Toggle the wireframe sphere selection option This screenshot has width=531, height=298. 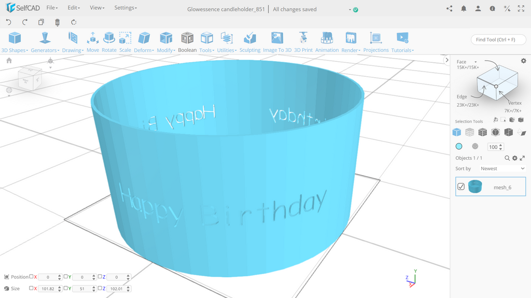point(475,146)
